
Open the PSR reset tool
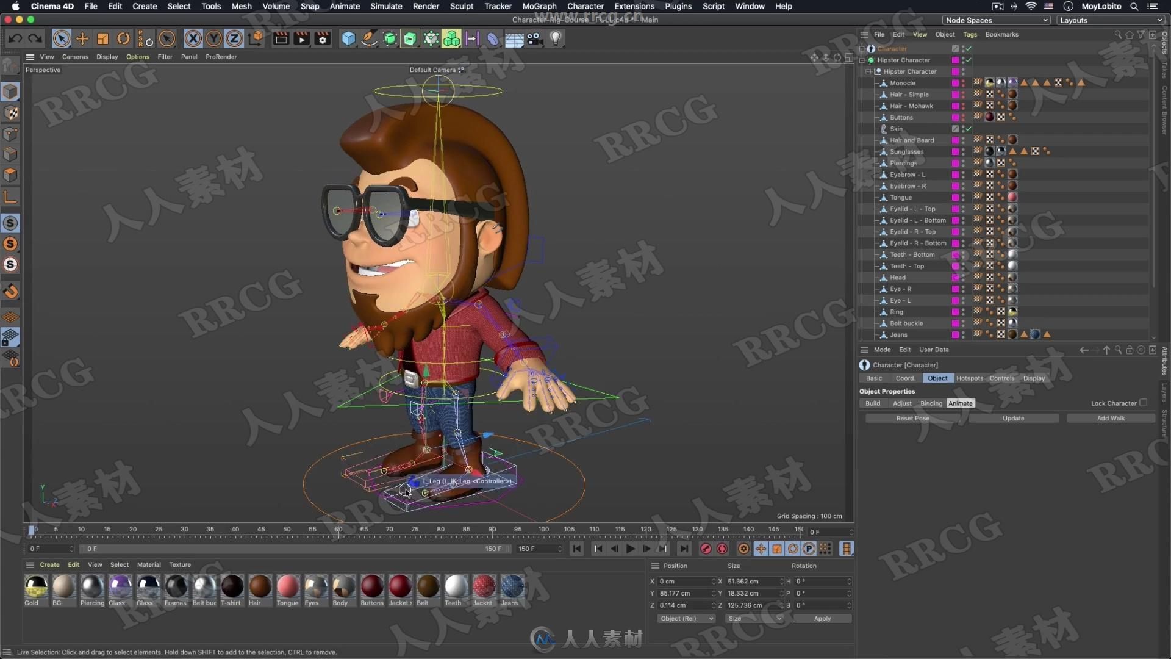pos(145,38)
